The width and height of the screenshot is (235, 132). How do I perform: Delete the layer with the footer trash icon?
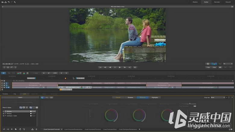[x=36, y=129]
